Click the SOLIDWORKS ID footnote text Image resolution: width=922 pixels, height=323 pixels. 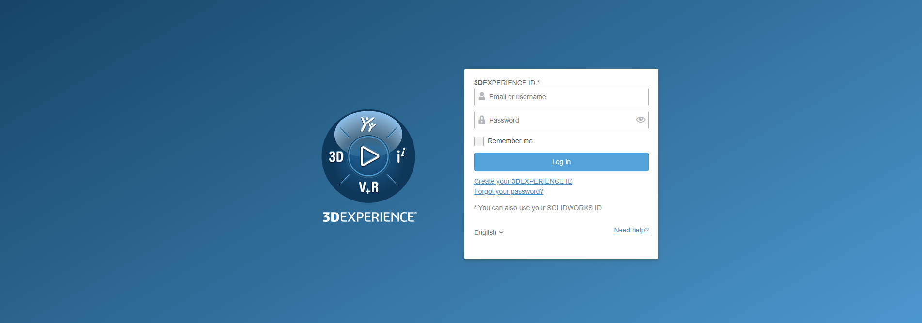tap(538, 208)
